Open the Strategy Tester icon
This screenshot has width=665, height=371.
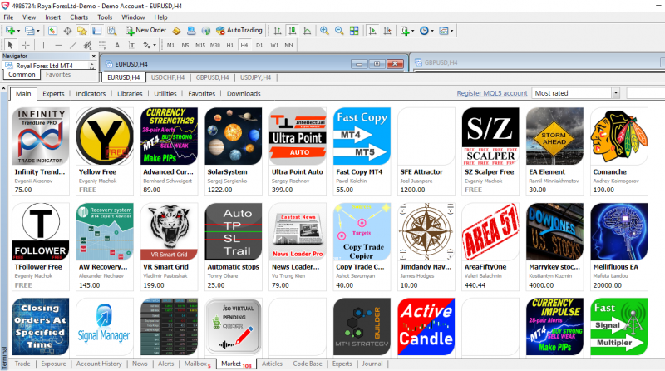[111, 31]
